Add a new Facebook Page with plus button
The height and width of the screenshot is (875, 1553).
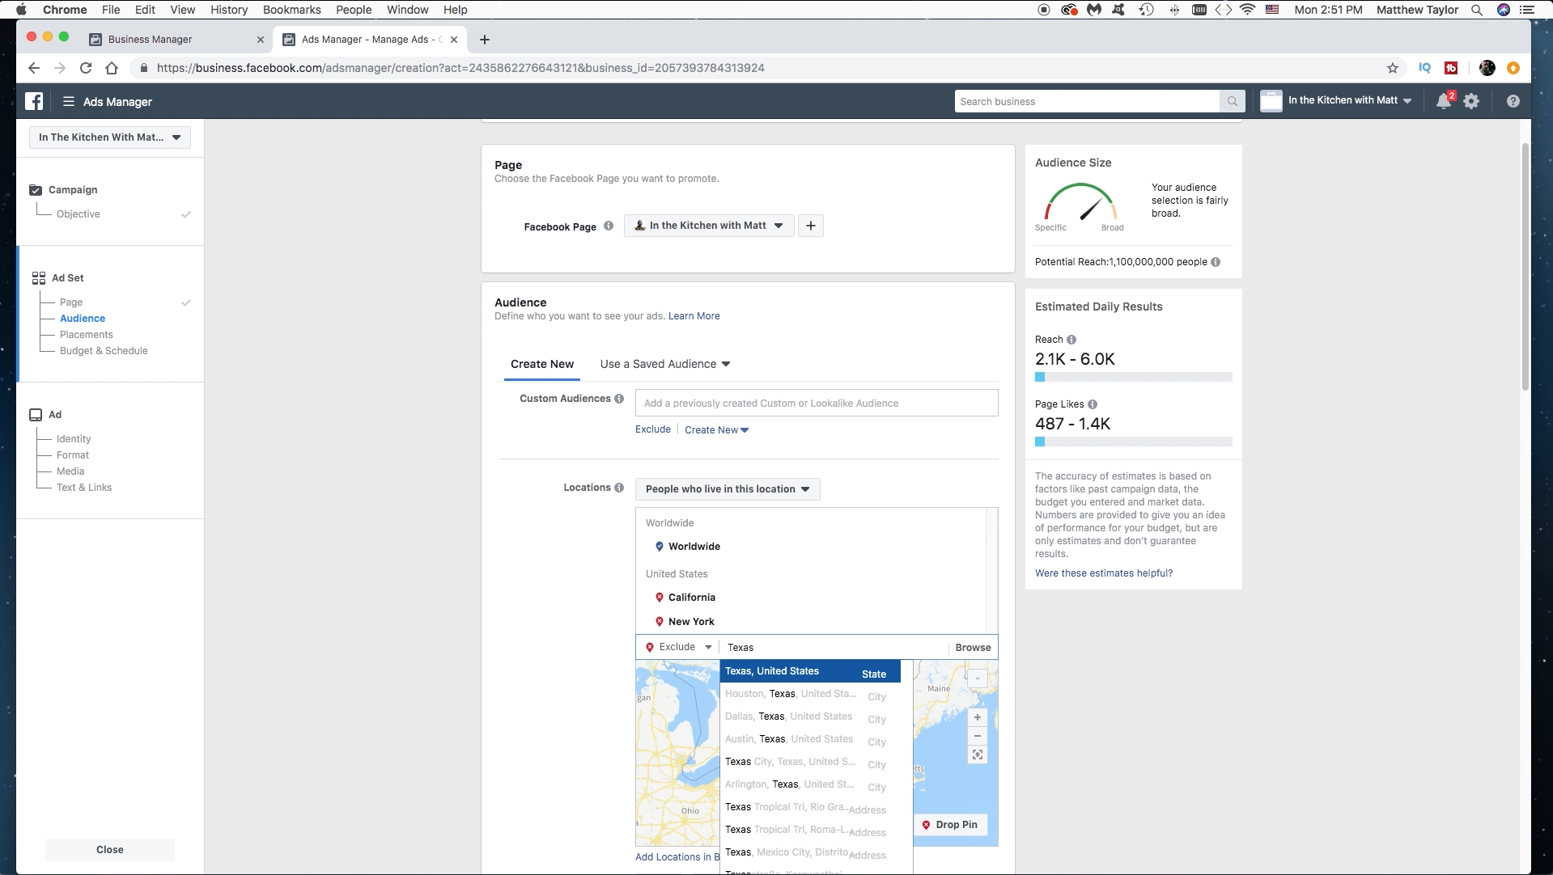811,226
